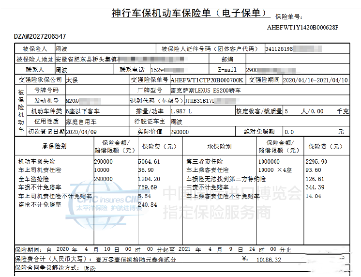Select the 家庭自用车 usage value
This screenshot has width=361, height=277.
point(81,121)
